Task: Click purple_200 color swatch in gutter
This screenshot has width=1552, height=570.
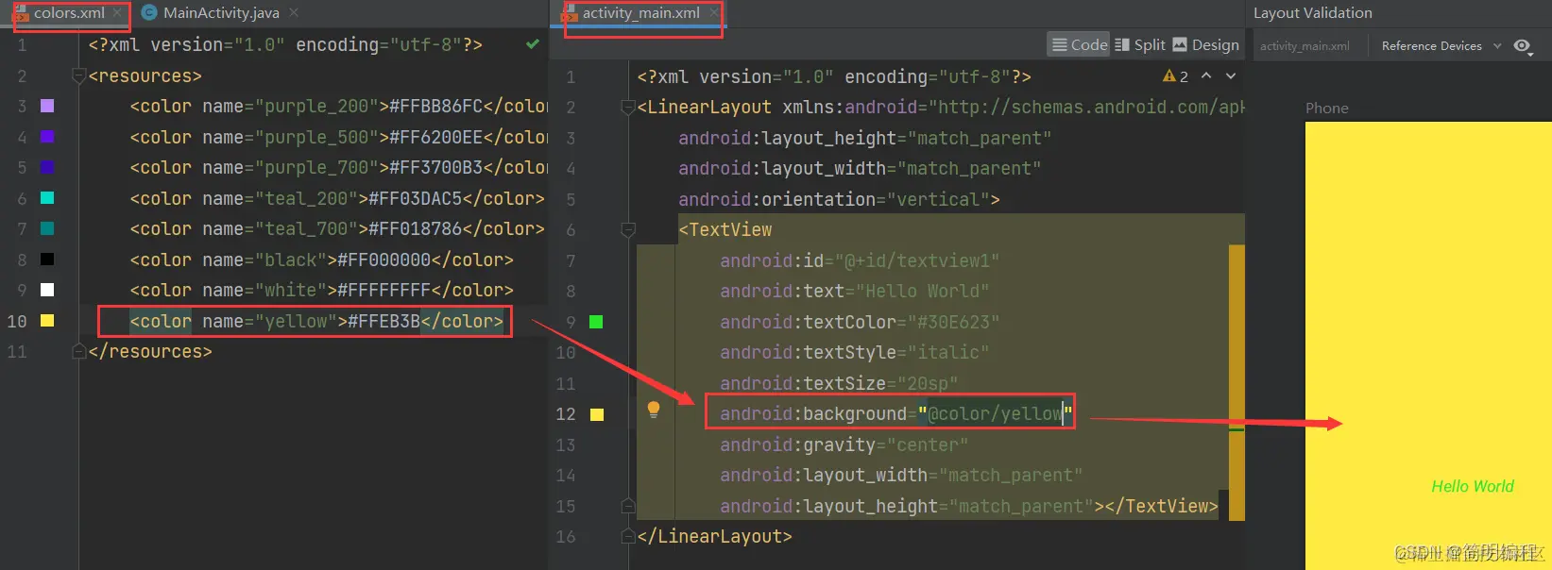Action: [x=47, y=107]
